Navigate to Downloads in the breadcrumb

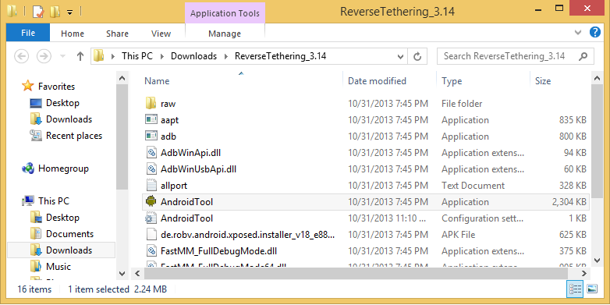[193, 56]
